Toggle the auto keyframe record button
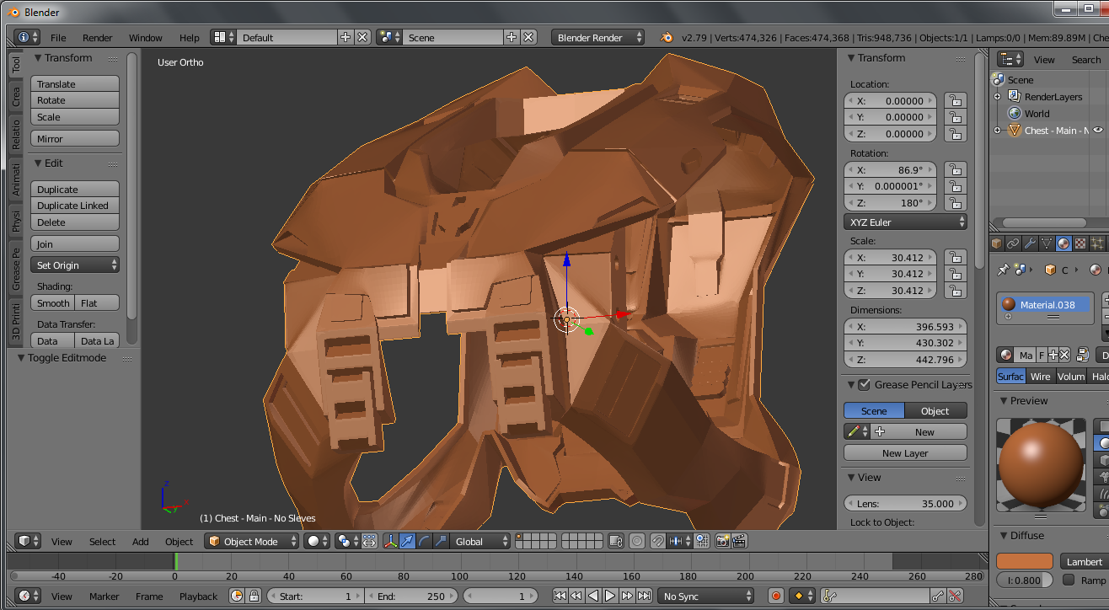 tap(776, 596)
